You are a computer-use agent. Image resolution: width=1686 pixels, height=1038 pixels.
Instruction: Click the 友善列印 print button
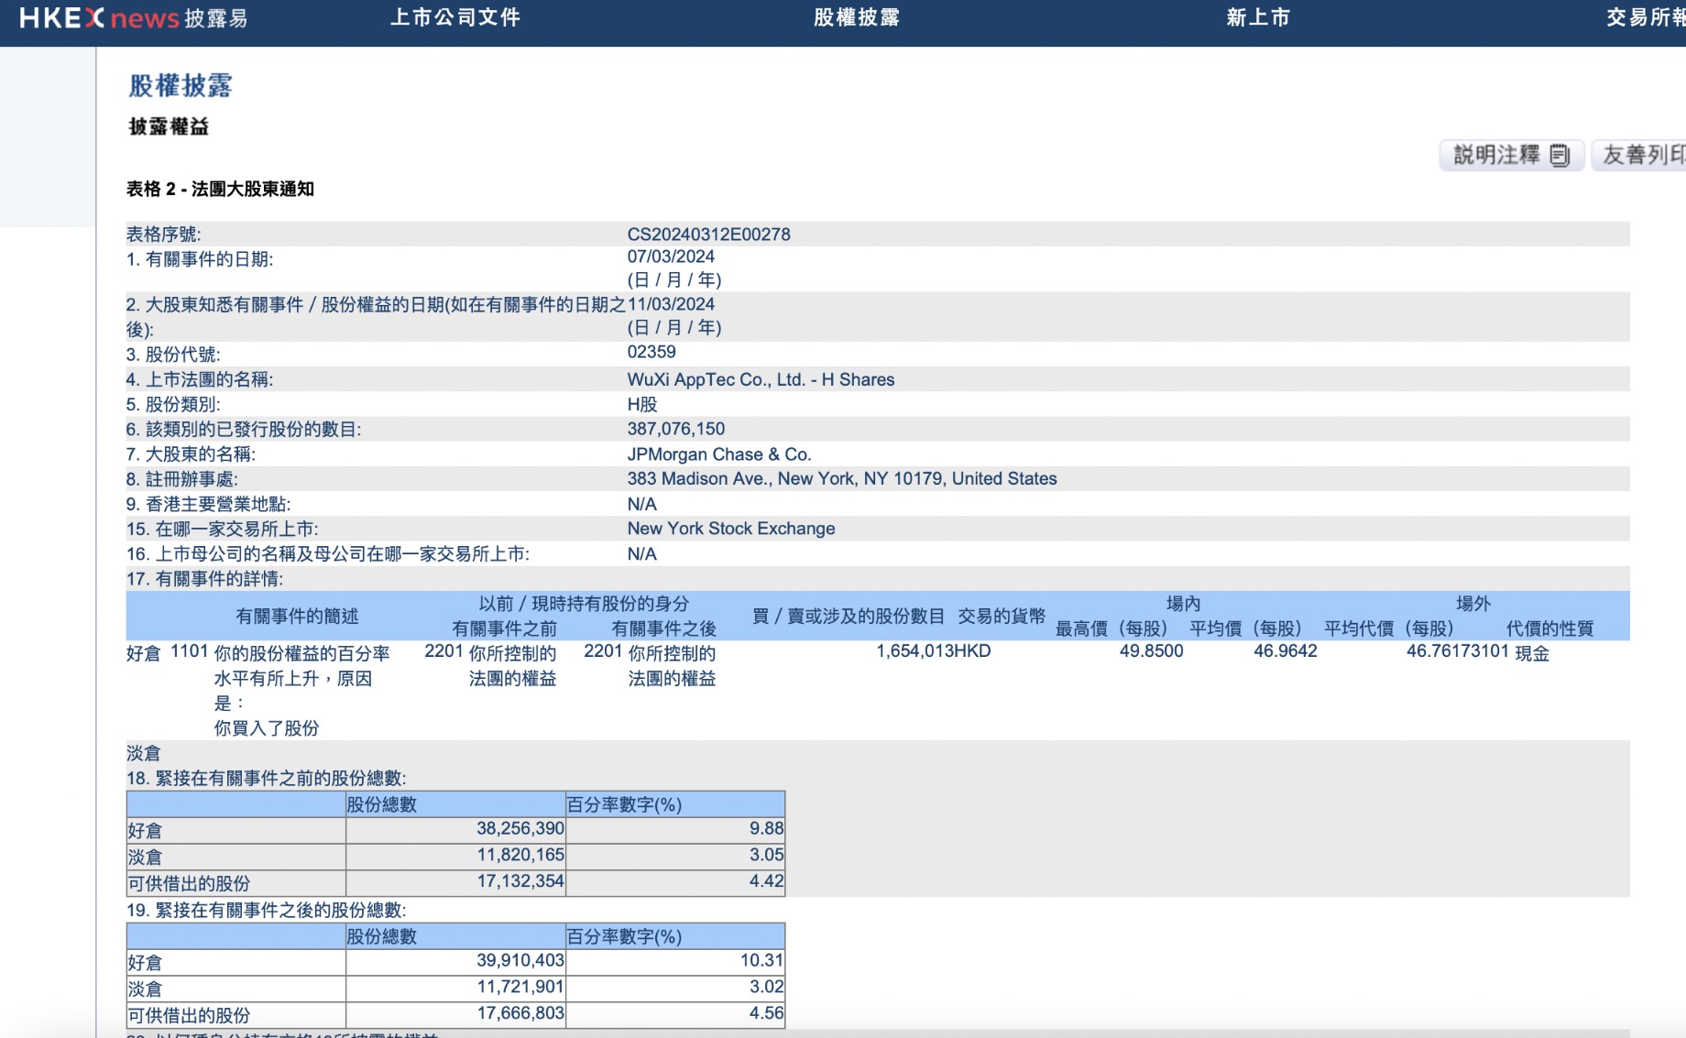(x=1642, y=156)
